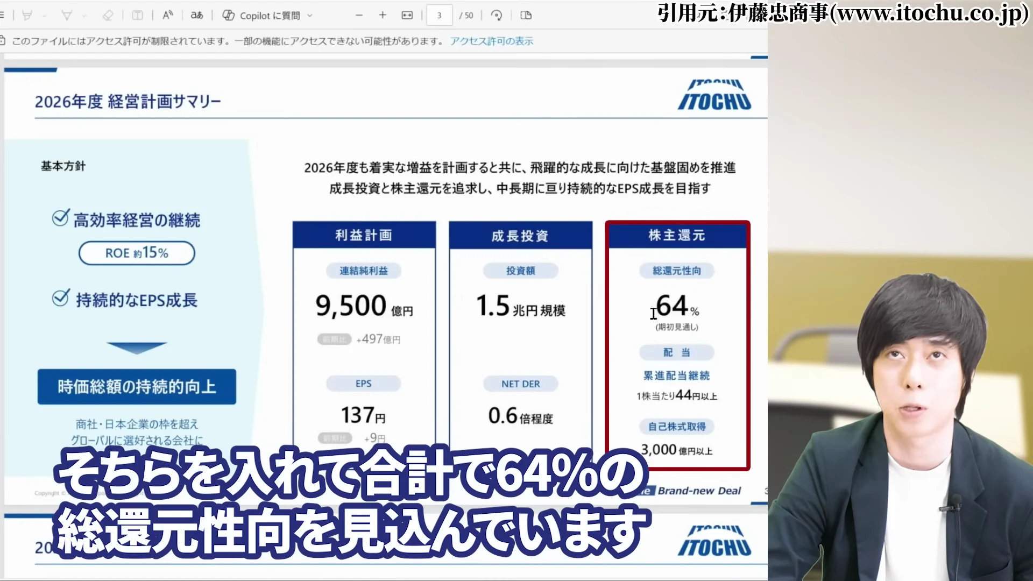Click the 時価総額の持続的向上 box
1033x581 pixels.
137,386
